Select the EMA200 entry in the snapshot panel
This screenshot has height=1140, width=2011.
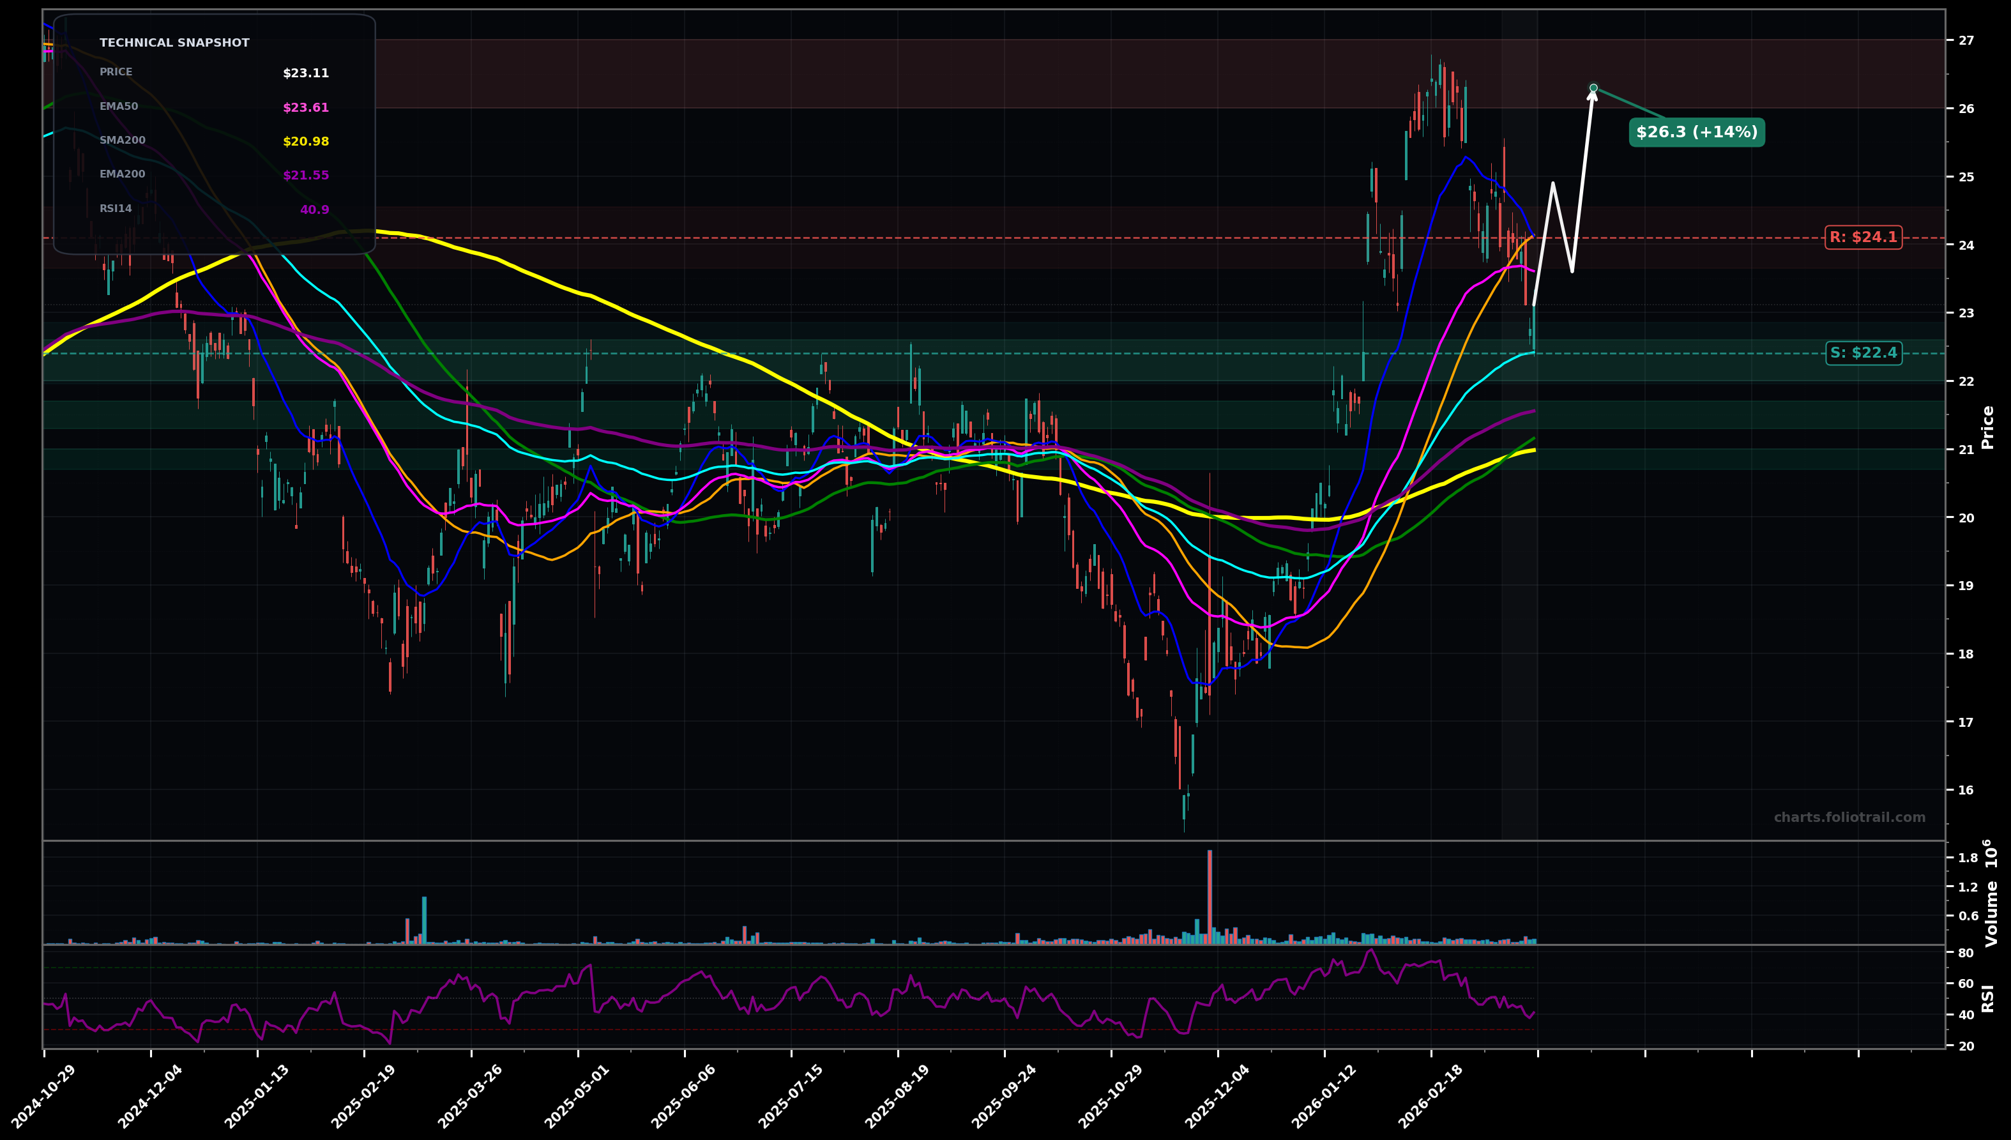click(x=305, y=174)
